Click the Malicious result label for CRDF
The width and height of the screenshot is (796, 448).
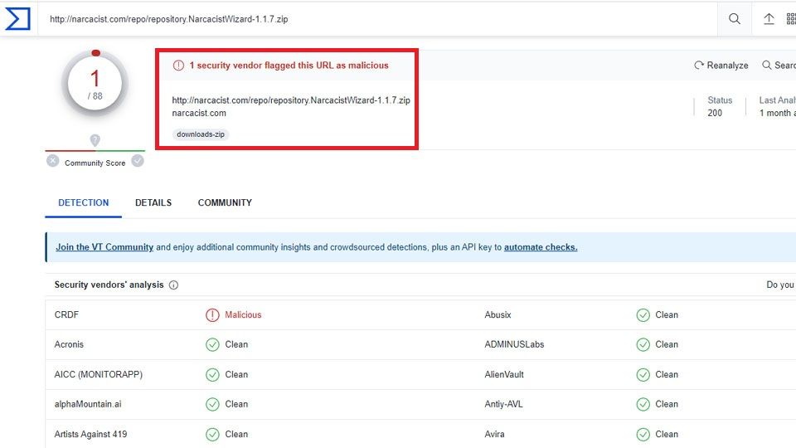pyautogui.click(x=243, y=315)
